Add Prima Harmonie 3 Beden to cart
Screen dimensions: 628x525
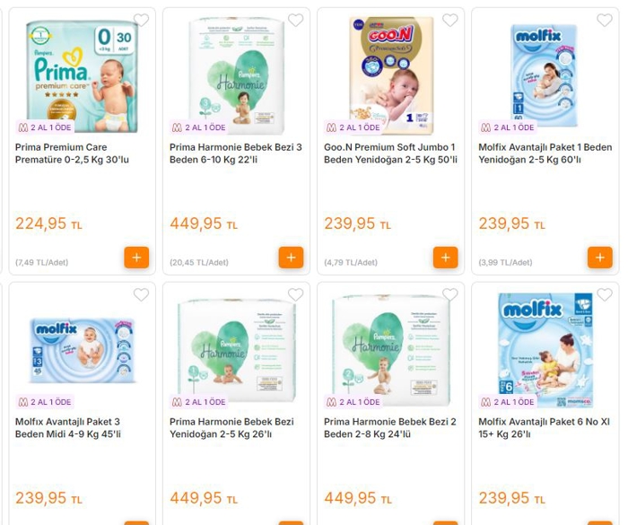292,258
